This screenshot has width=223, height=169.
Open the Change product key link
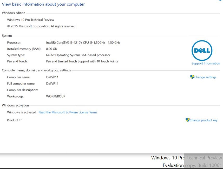pyautogui.click(x=203, y=120)
